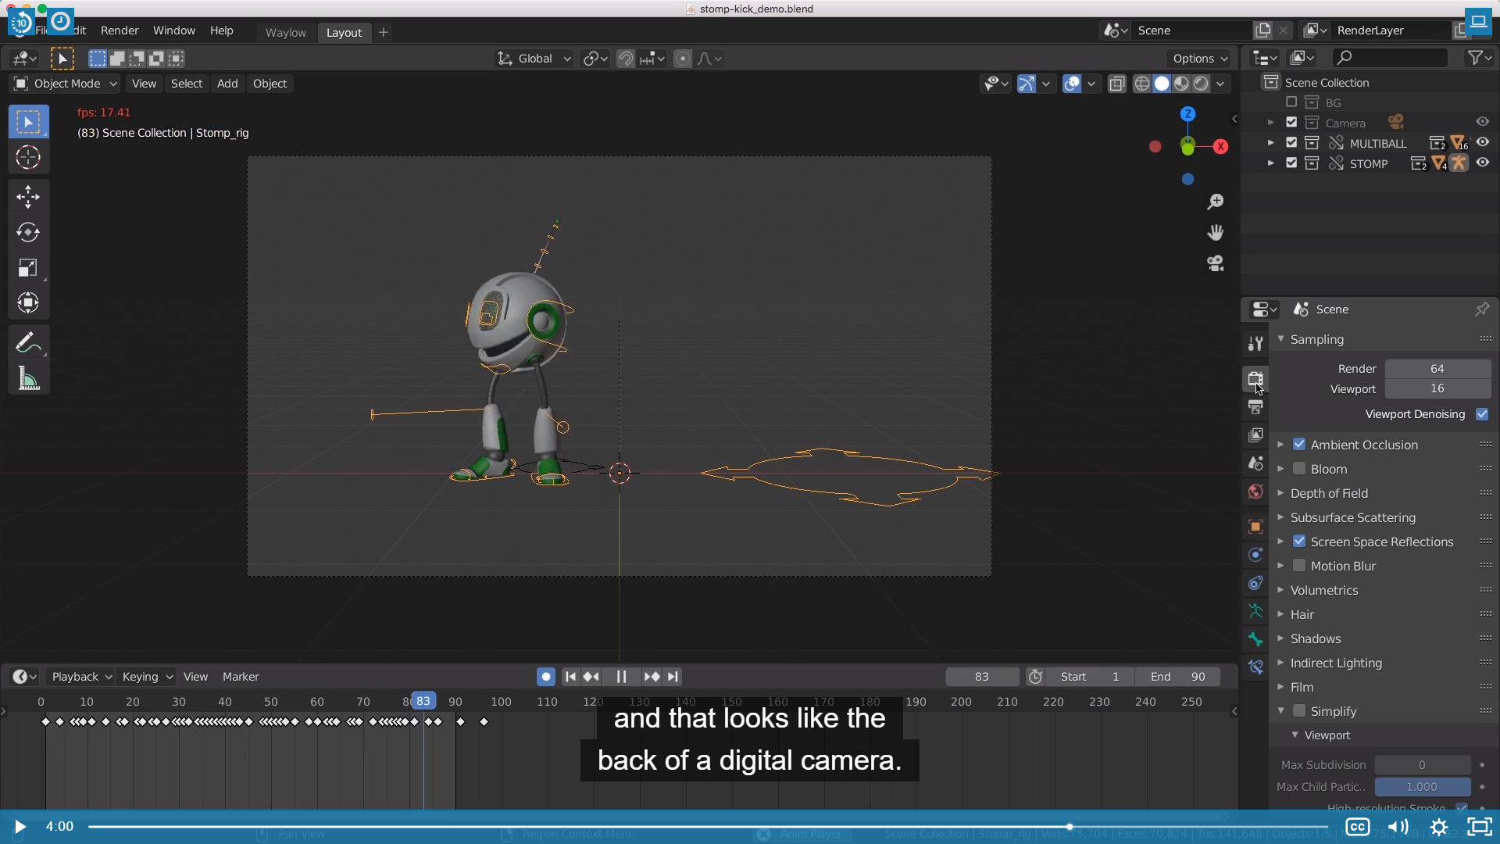This screenshot has width=1500, height=844.
Task: Open the Render menu
Action: click(x=120, y=30)
